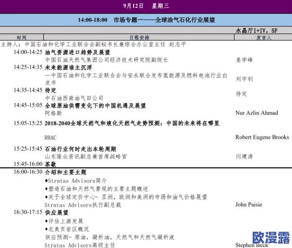Select topic '2018-2040全球天然气和液化天然气走势预测'
The image size is (292, 248).
point(102,123)
